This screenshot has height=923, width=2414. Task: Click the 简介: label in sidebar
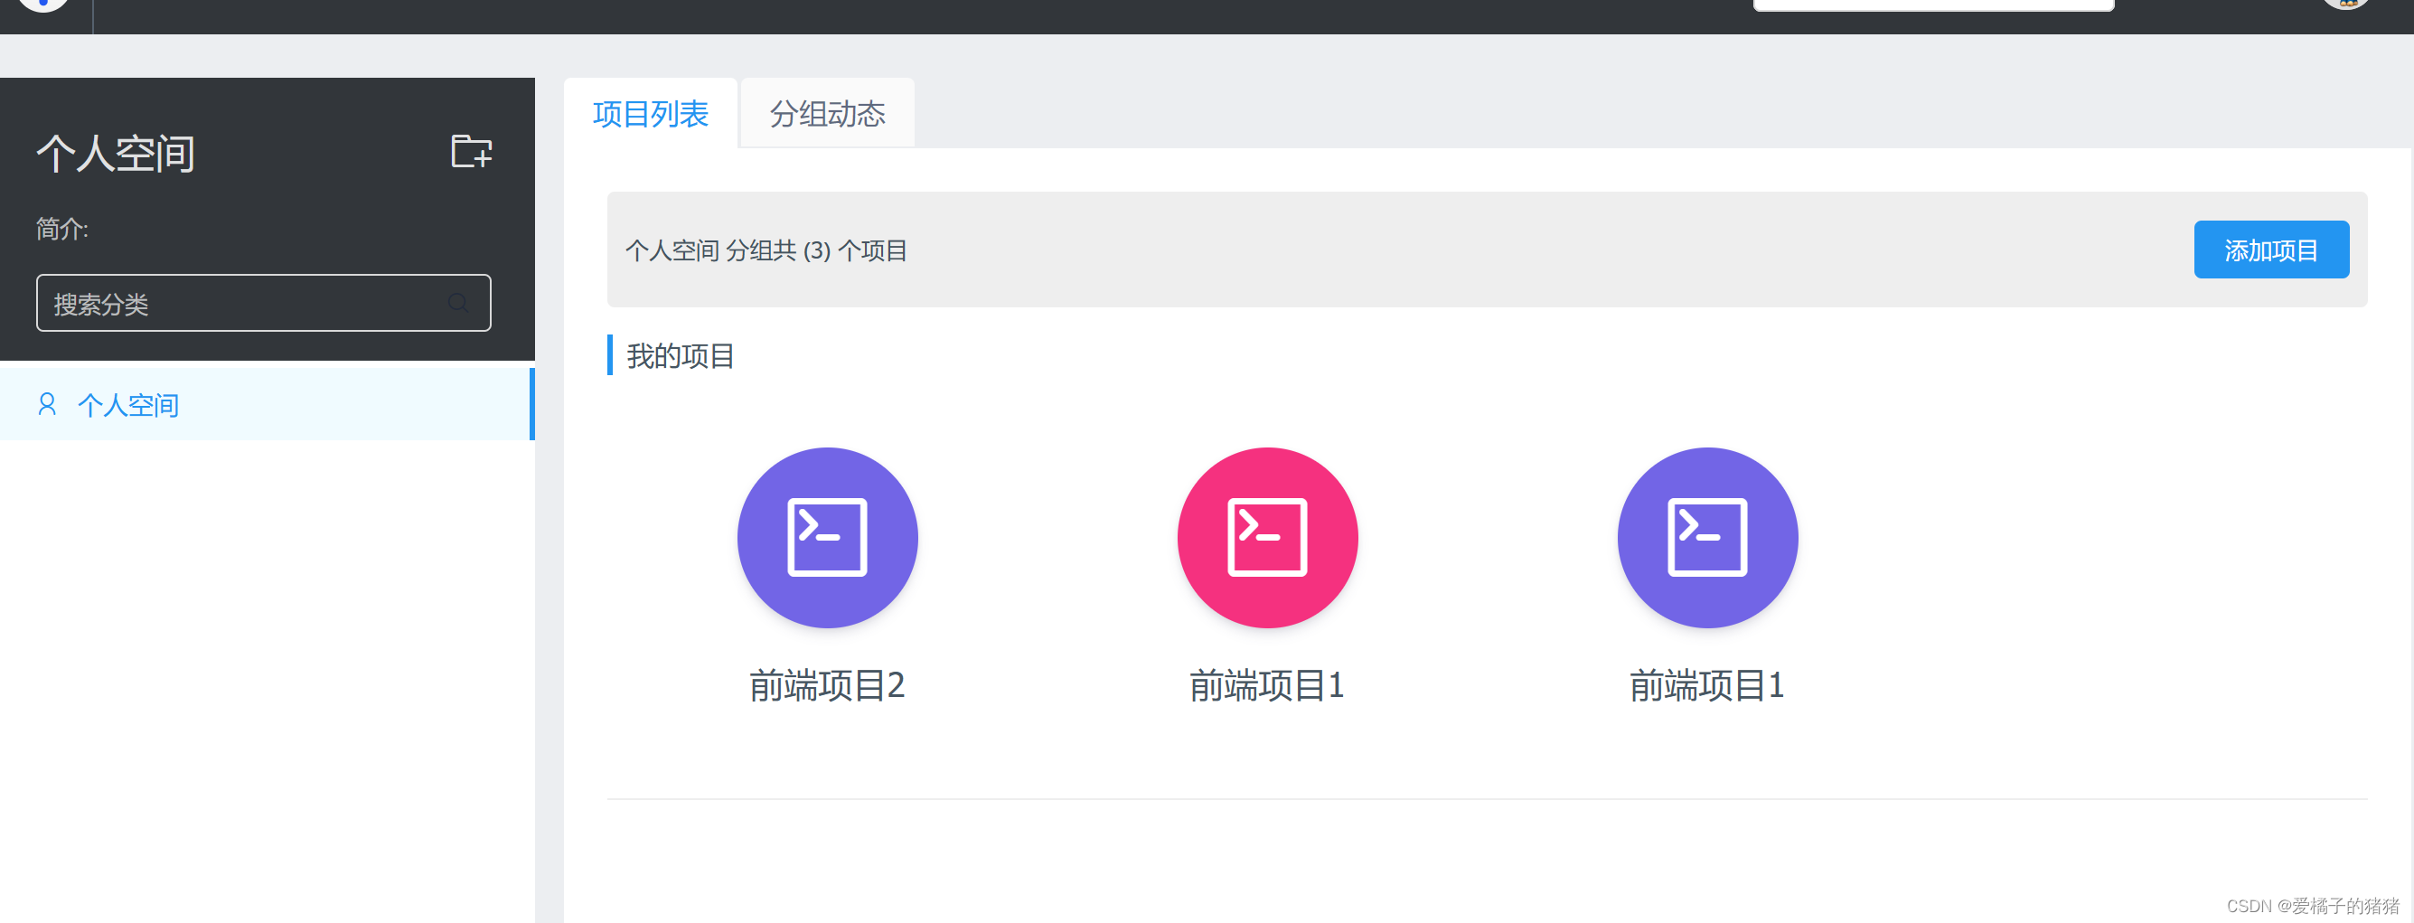61,228
